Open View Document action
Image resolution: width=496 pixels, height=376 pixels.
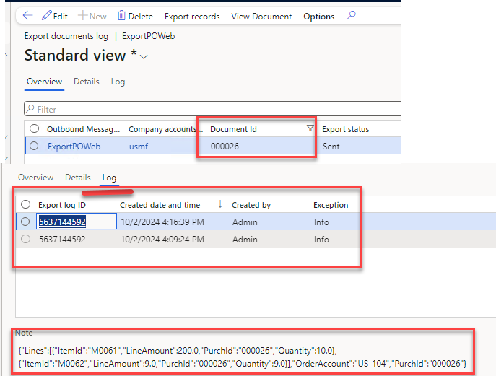tap(261, 17)
